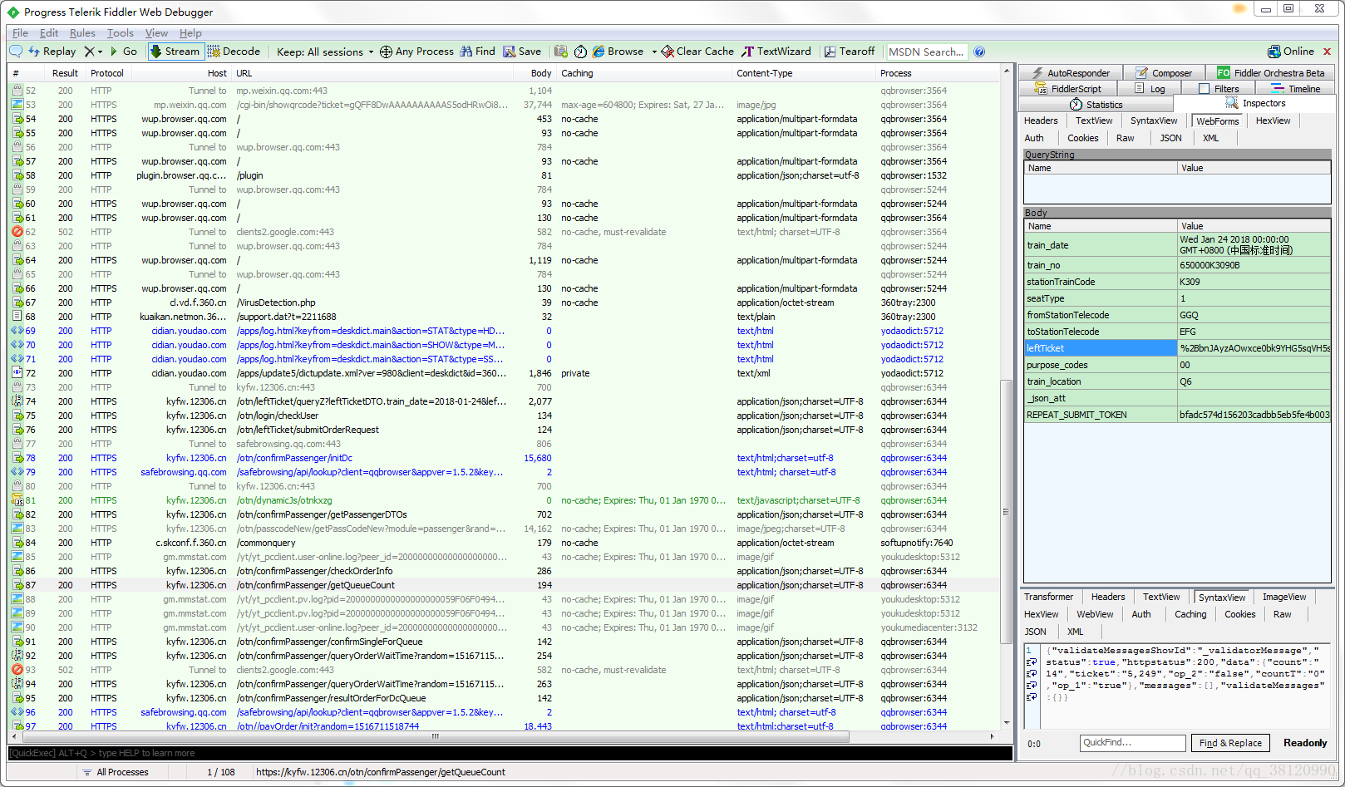This screenshot has width=1345, height=787.
Task: Switch to the AutoResponder tab
Action: point(1071,73)
